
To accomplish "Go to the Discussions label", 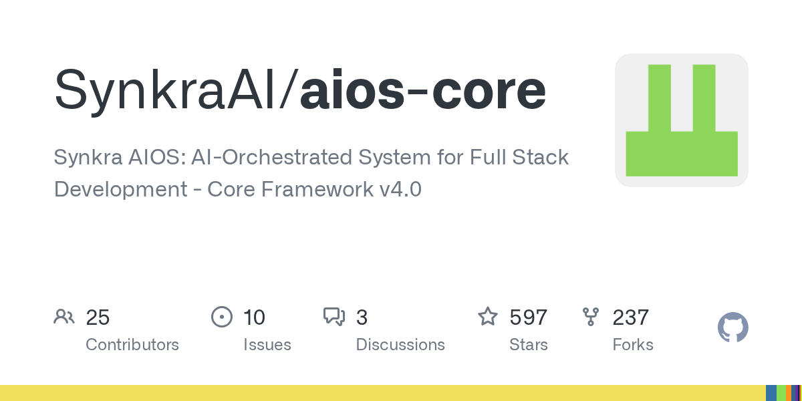I will pyautogui.click(x=400, y=345).
